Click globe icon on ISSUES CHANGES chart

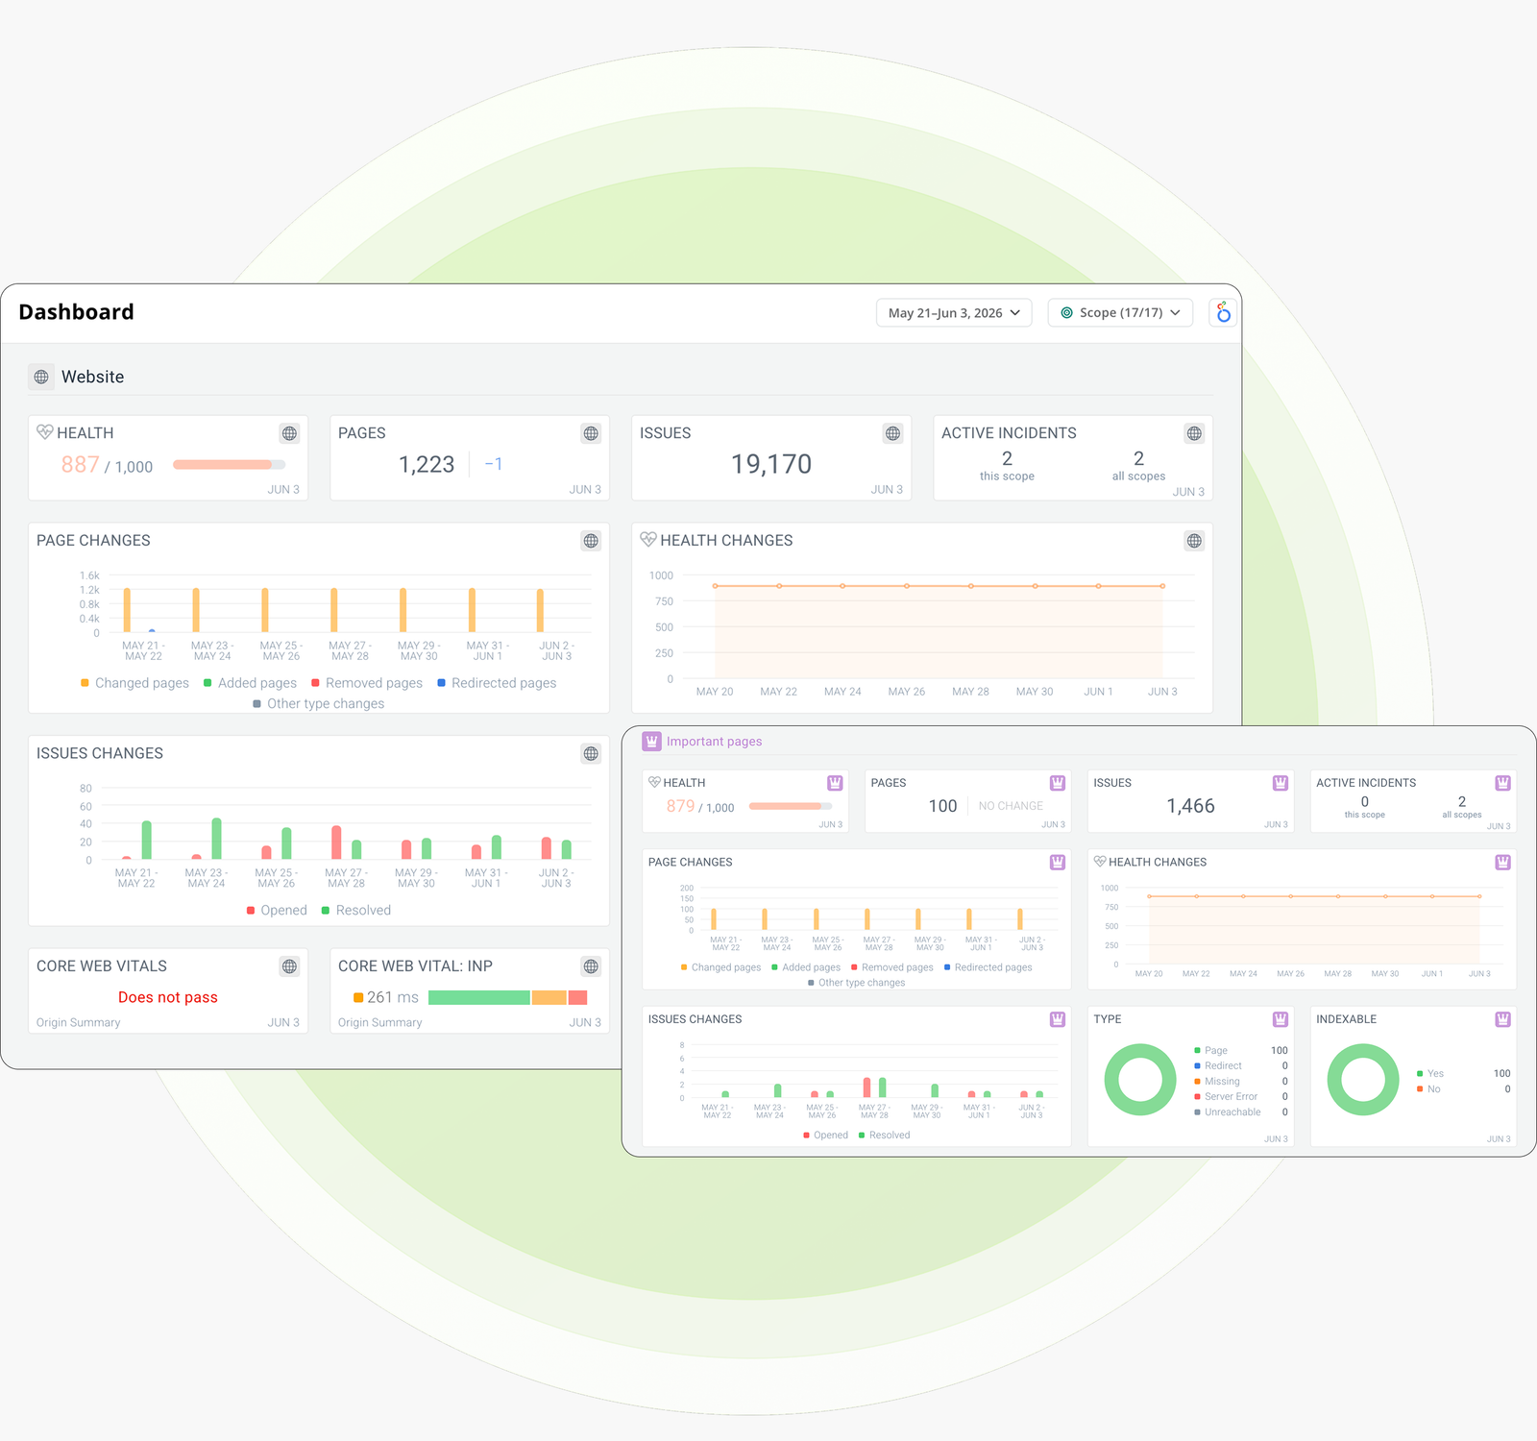pos(591,754)
